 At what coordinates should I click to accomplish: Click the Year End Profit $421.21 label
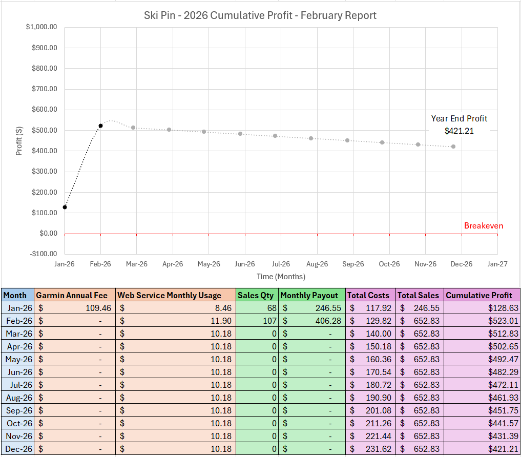[459, 124]
